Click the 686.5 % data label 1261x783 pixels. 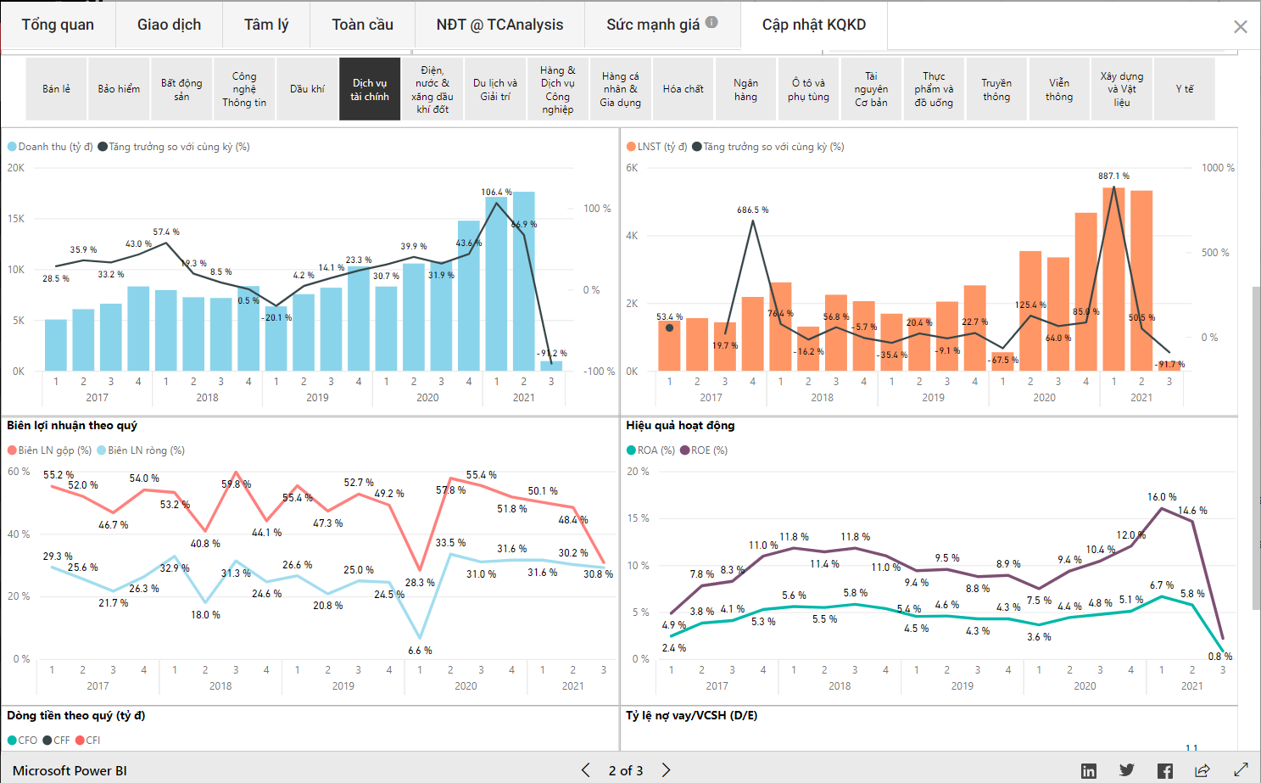pos(753,210)
